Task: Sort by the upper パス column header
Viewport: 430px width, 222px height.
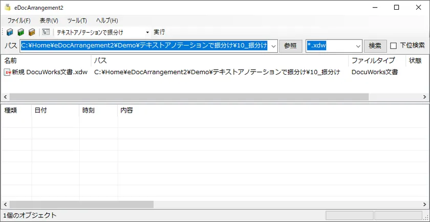Action: click(220, 60)
